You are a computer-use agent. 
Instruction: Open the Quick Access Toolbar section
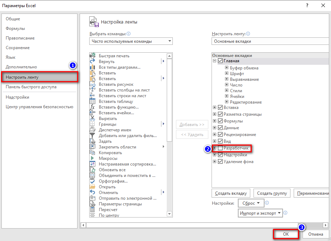pos(31,87)
